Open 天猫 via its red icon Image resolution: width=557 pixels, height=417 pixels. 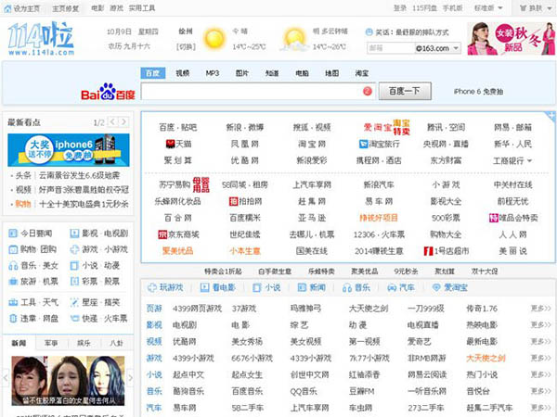point(170,144)
